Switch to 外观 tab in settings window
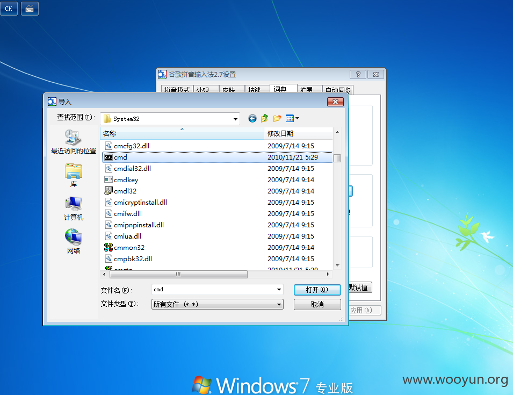513x395 pixels. click(206, 89)
